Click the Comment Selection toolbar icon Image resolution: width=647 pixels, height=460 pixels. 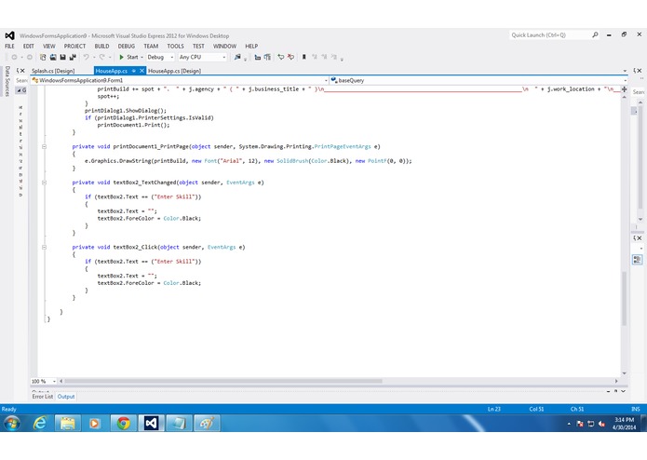[x=280, y=58]
